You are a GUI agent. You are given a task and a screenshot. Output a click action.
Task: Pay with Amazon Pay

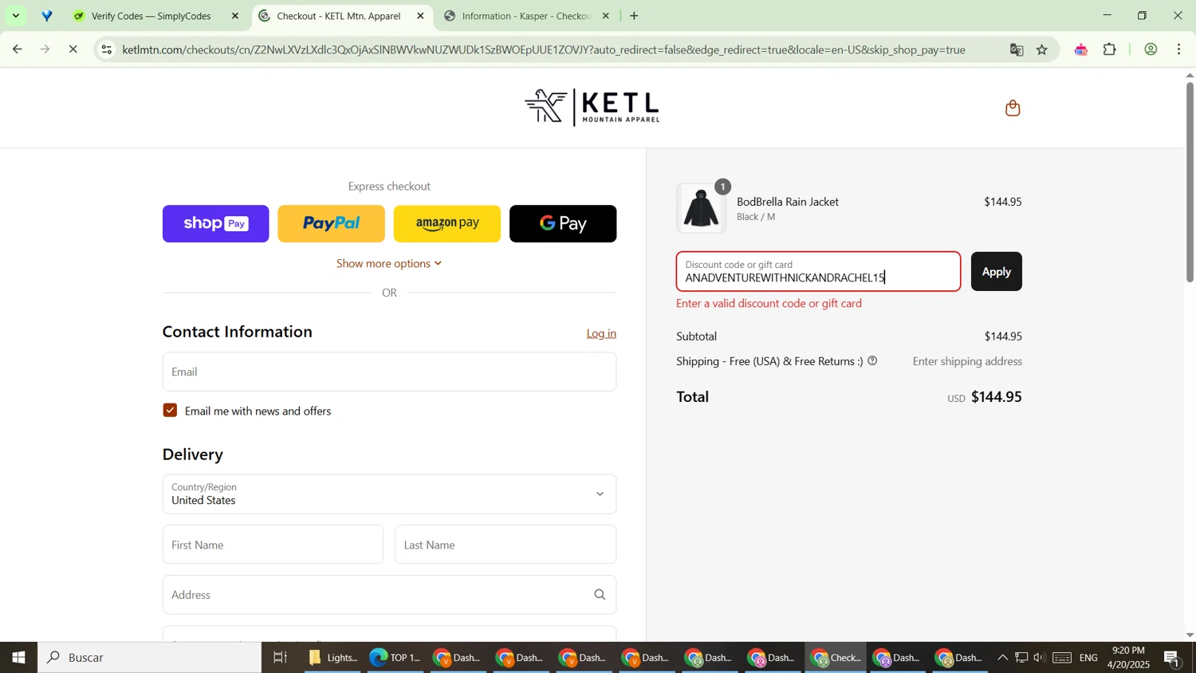pos(447,223)
